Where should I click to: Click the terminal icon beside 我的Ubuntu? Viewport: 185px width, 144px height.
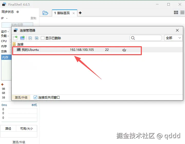19,50
